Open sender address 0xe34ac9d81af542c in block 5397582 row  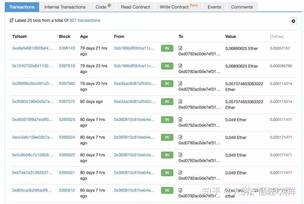[135, 84]
